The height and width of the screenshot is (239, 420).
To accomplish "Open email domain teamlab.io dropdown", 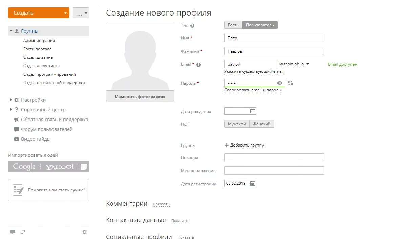I will [307, 64].
